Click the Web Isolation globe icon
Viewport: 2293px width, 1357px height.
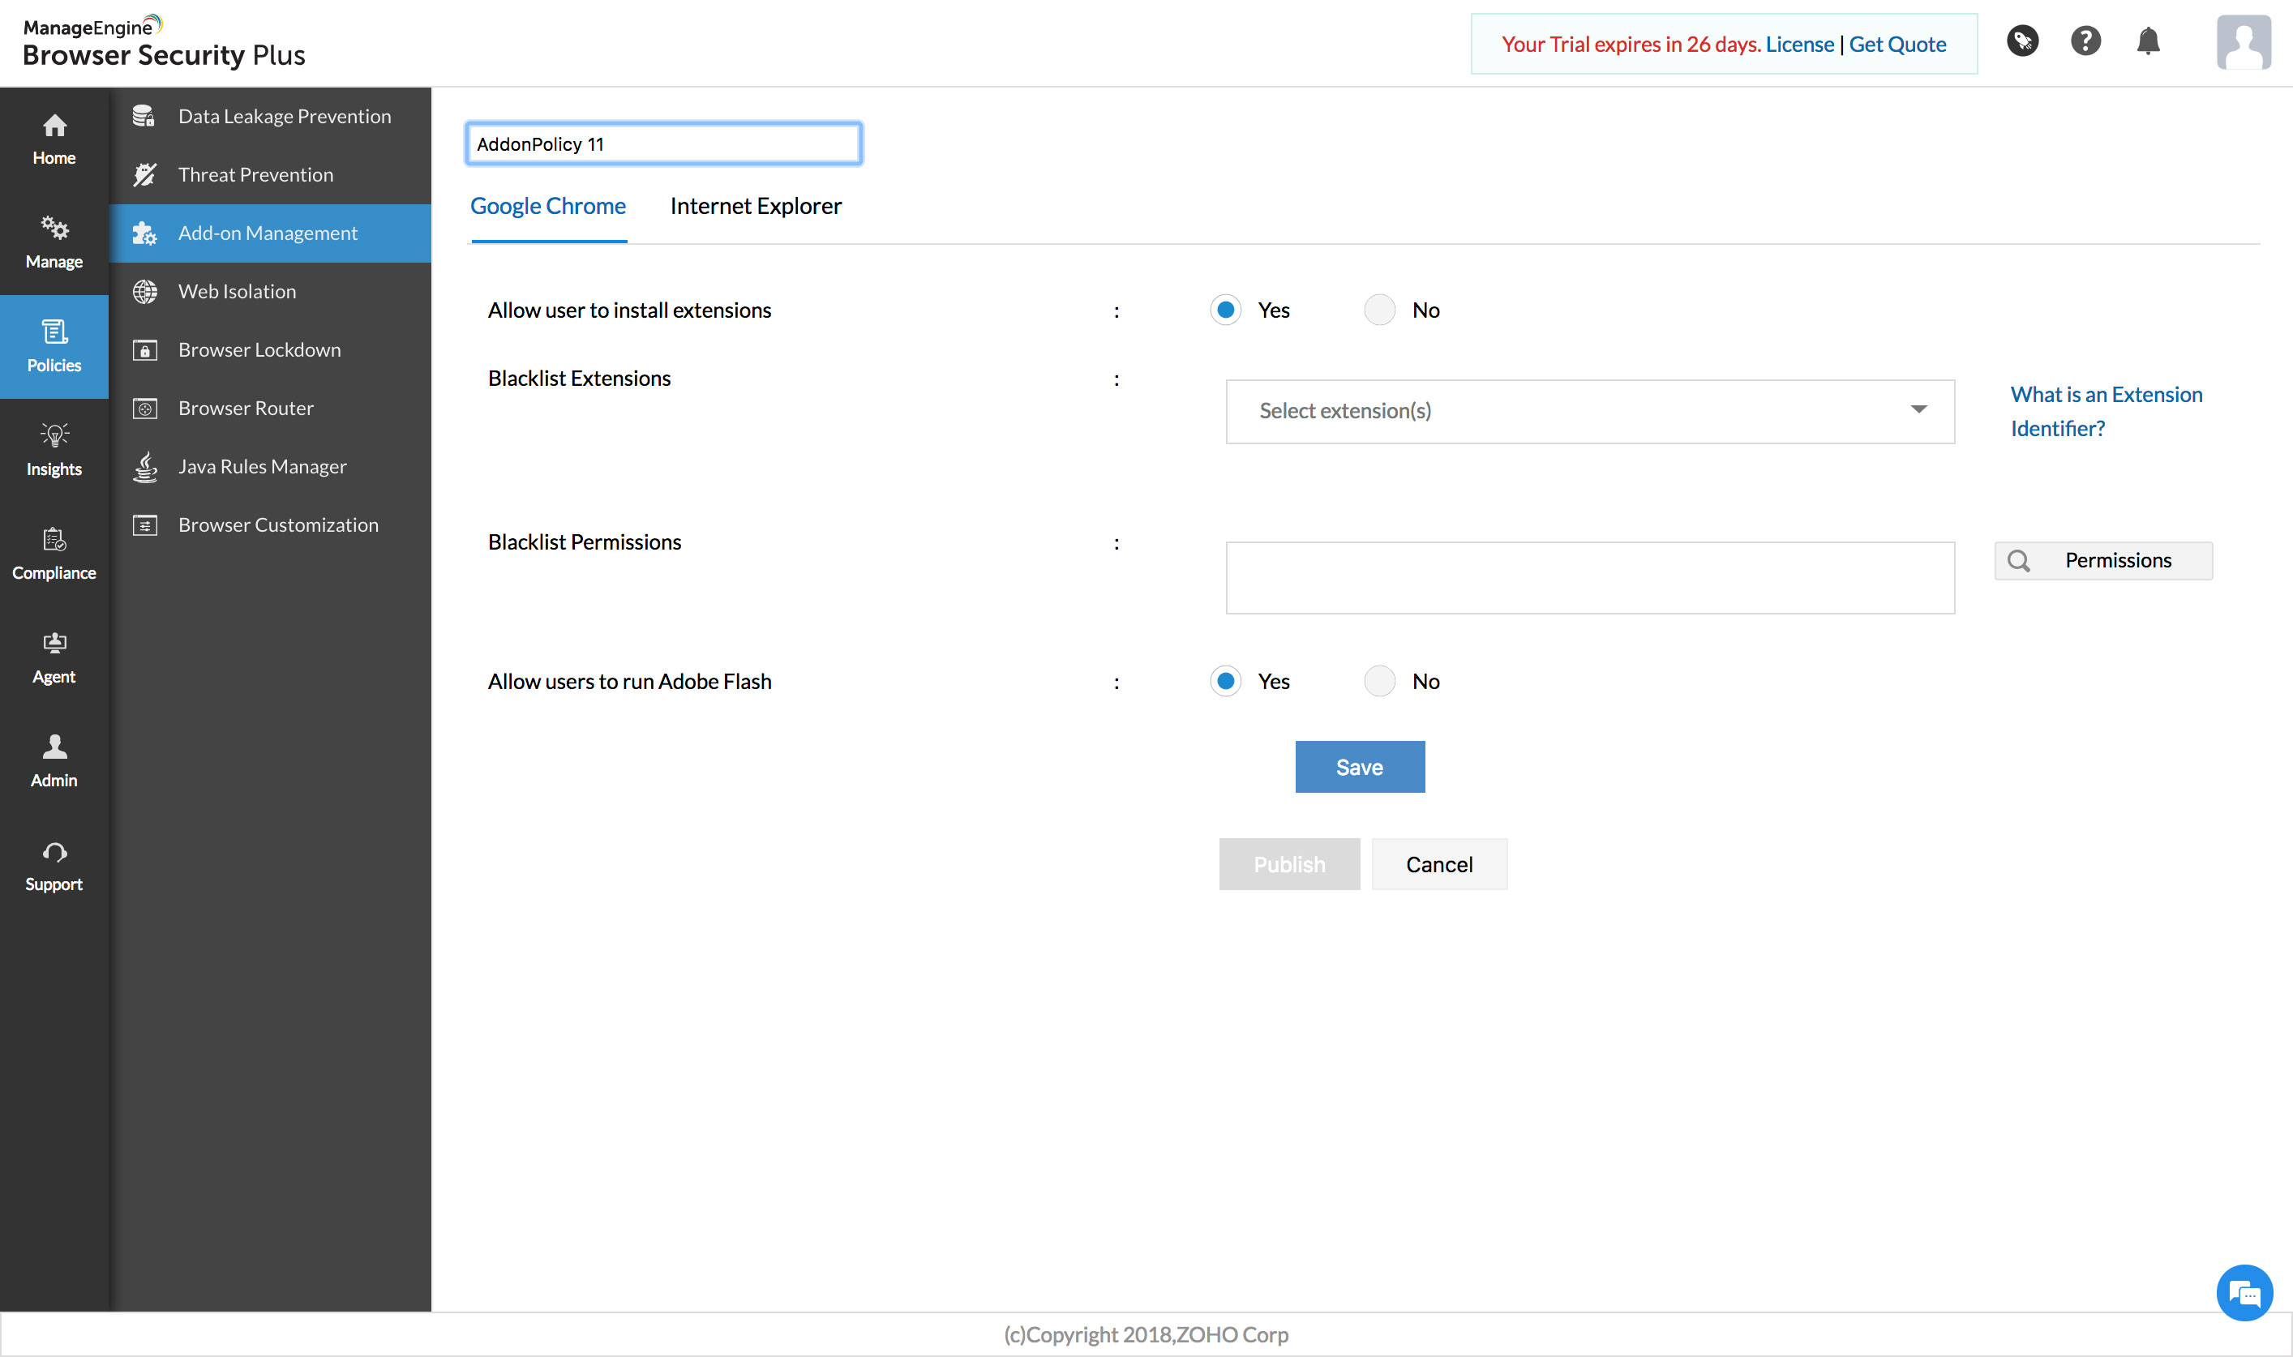click(x=144, y=292)
